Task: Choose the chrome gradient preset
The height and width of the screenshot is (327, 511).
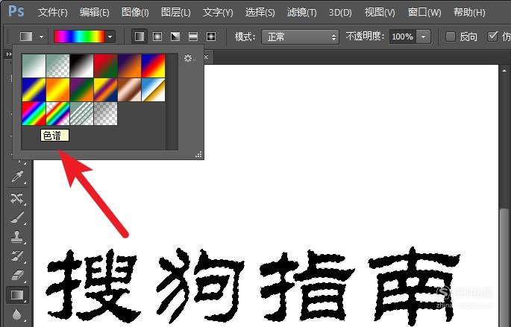Action: (x=153, y=90)
